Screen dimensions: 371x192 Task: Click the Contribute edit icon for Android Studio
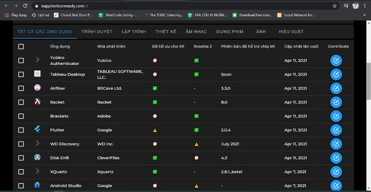click(336, 186)
